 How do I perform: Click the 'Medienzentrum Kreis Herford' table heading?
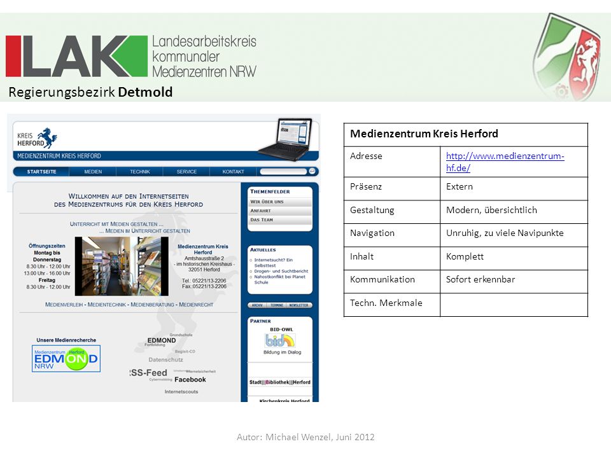(x=424, y=134)
